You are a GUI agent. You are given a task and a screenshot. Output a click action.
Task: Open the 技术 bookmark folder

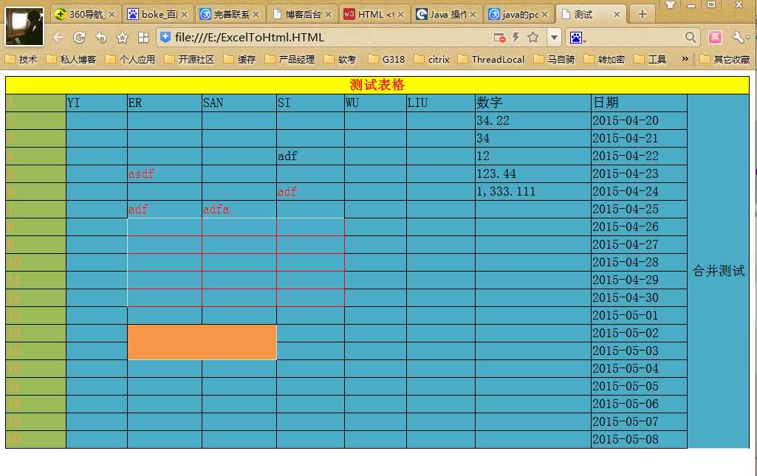click(21, 59)
